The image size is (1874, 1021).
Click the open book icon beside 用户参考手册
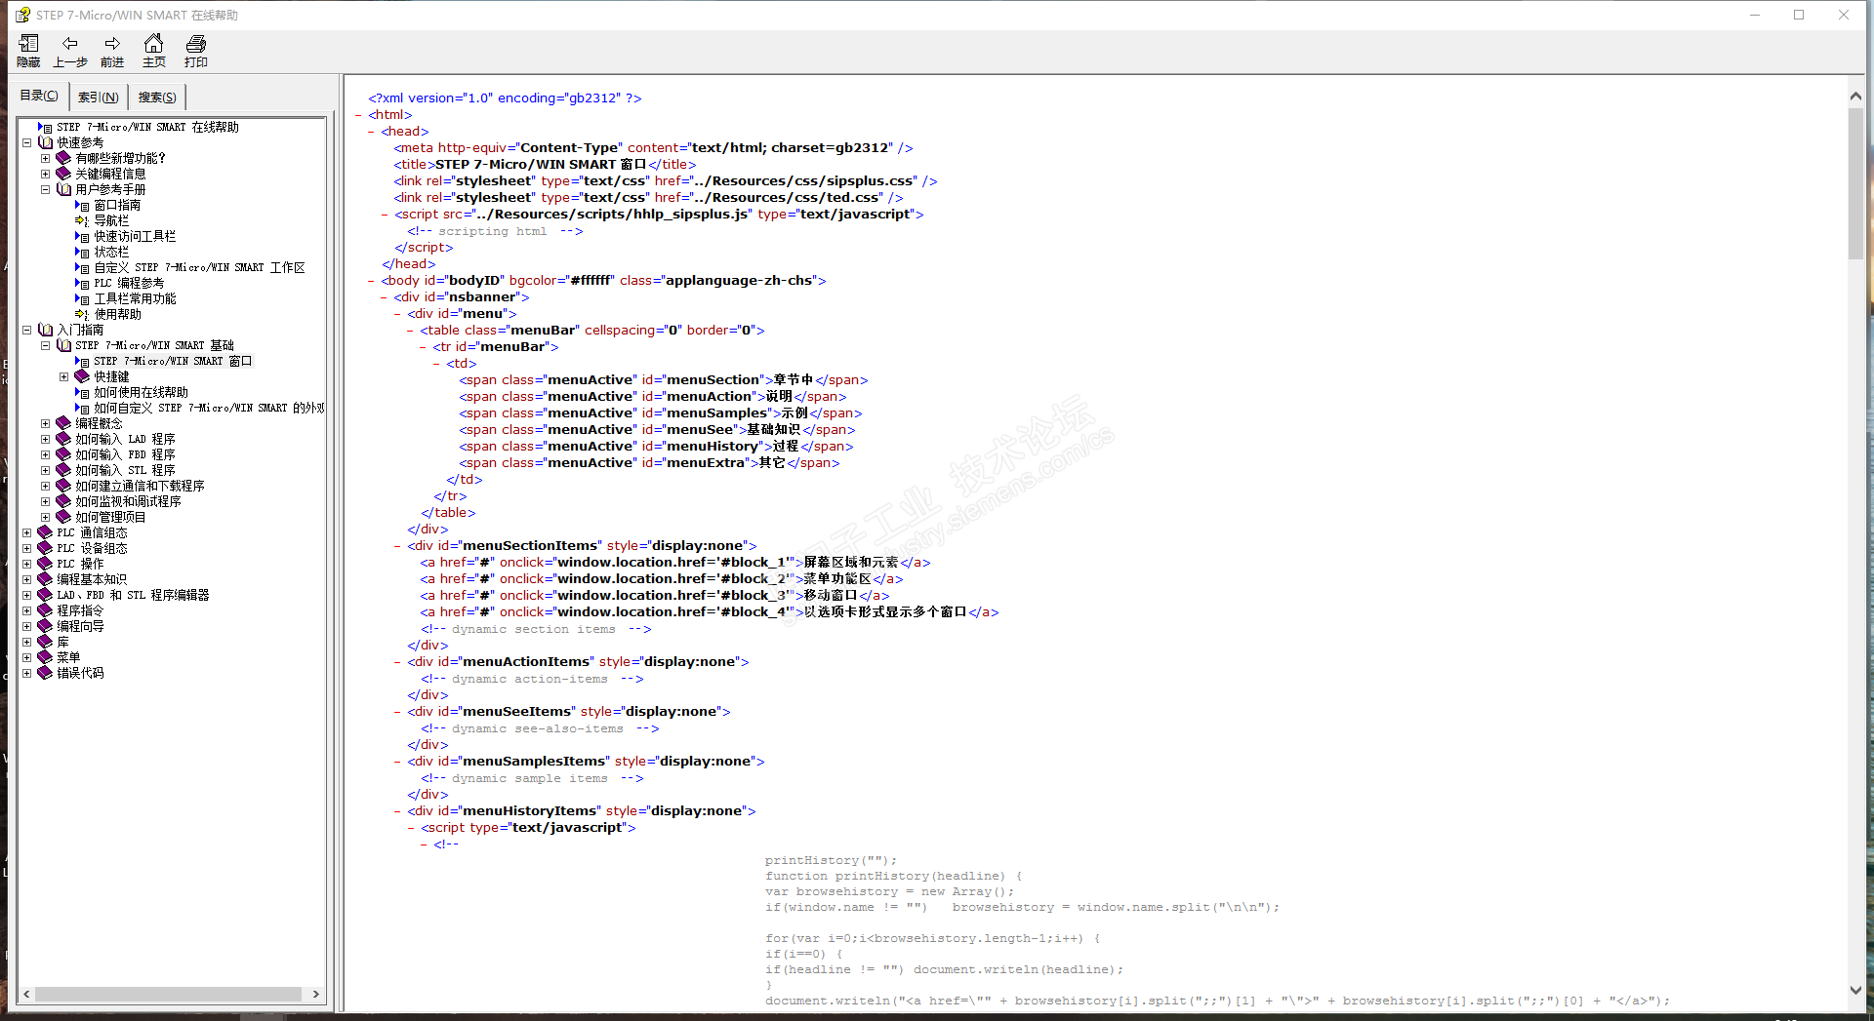[63, 189]
